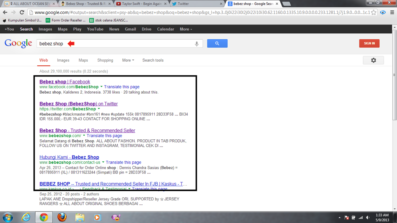
Task: Start voice search with microphone icon
Action: pos(197,44)
